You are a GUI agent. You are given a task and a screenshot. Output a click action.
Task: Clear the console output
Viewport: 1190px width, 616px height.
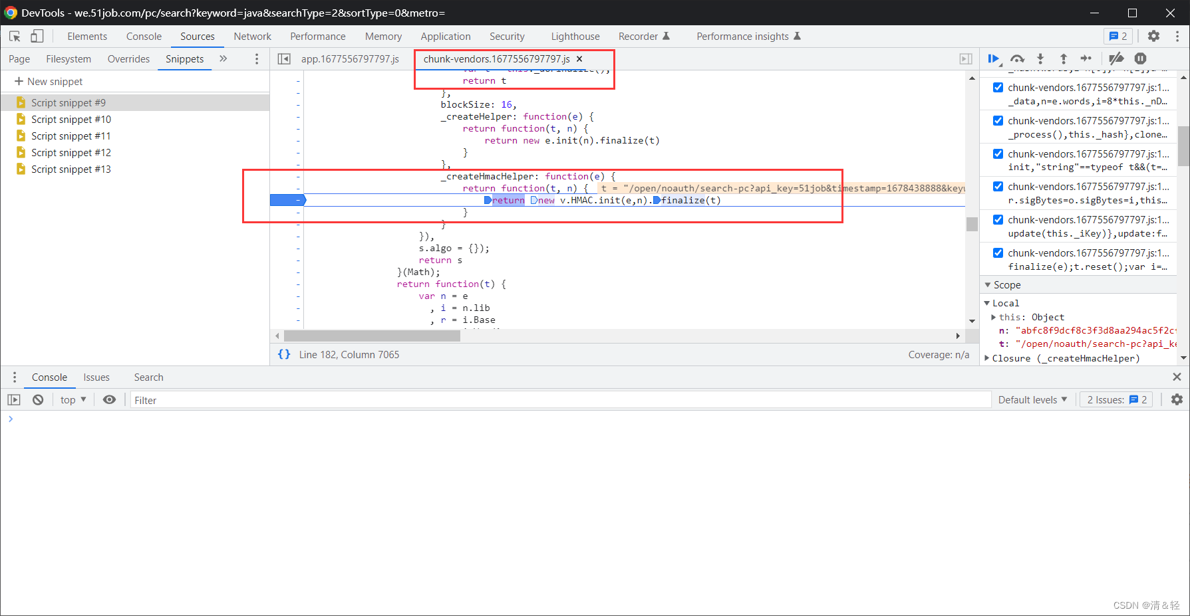point(38,399)
